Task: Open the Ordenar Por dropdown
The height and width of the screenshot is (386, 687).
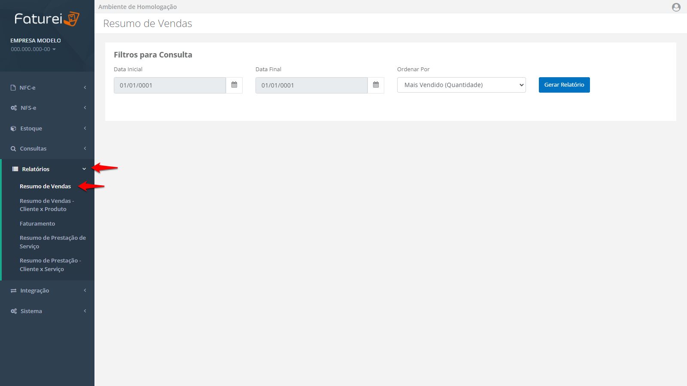Action: coord(462,85)
